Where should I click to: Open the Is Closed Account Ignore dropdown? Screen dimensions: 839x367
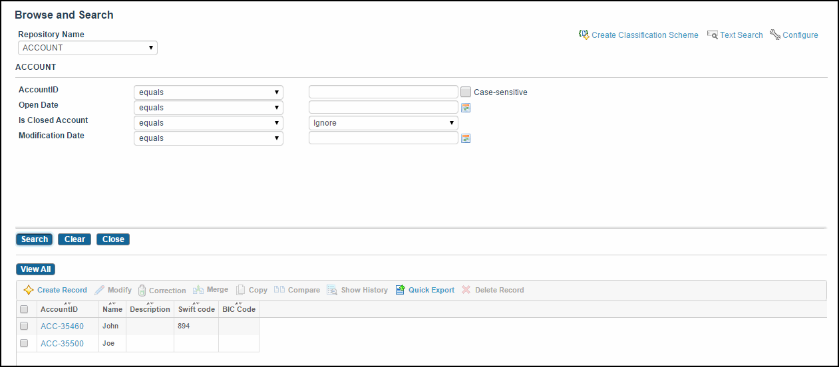[383, 123]
